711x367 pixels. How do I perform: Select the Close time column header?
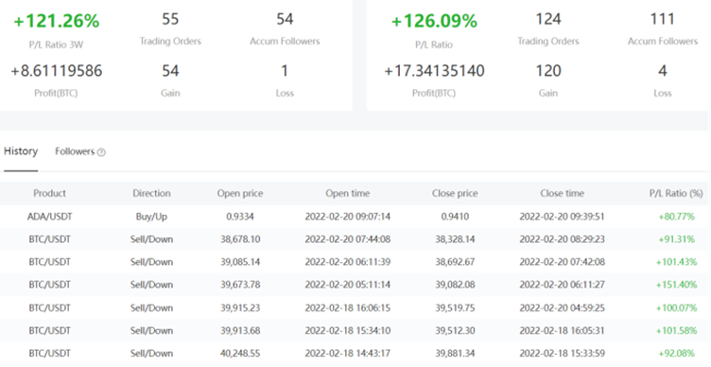(562, 193)
